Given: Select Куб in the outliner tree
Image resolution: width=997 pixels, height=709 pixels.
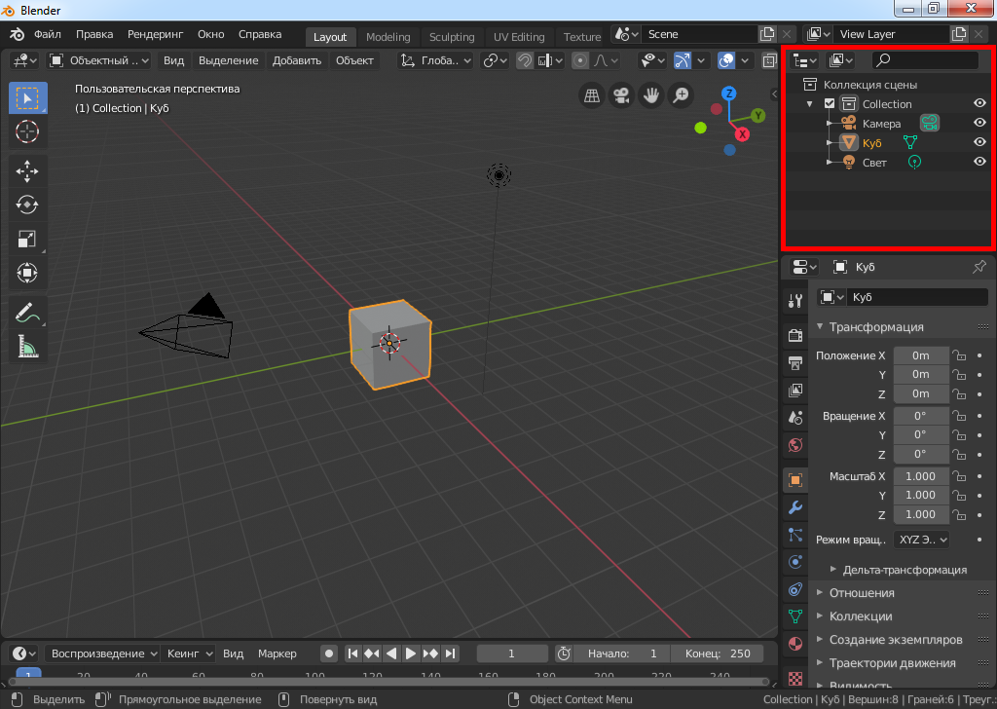Looking at the screenshot, I should [x=871, y=142].
